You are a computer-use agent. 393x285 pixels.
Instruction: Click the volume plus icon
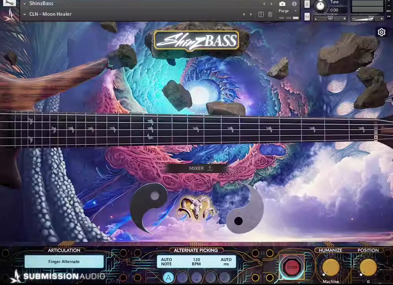382,18
